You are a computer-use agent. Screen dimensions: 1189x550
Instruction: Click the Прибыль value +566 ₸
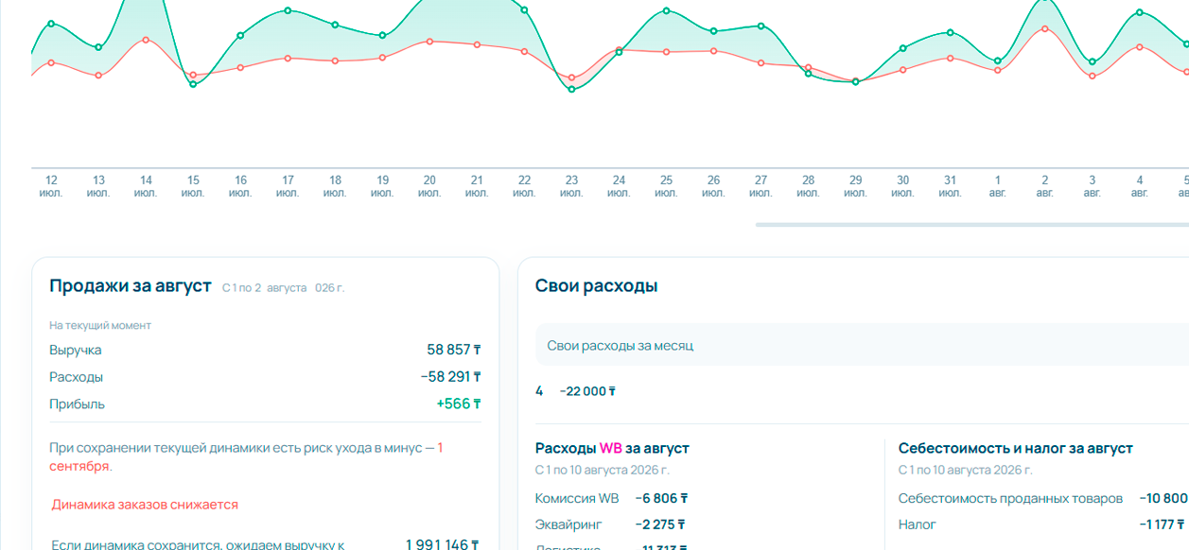[459, 404]
